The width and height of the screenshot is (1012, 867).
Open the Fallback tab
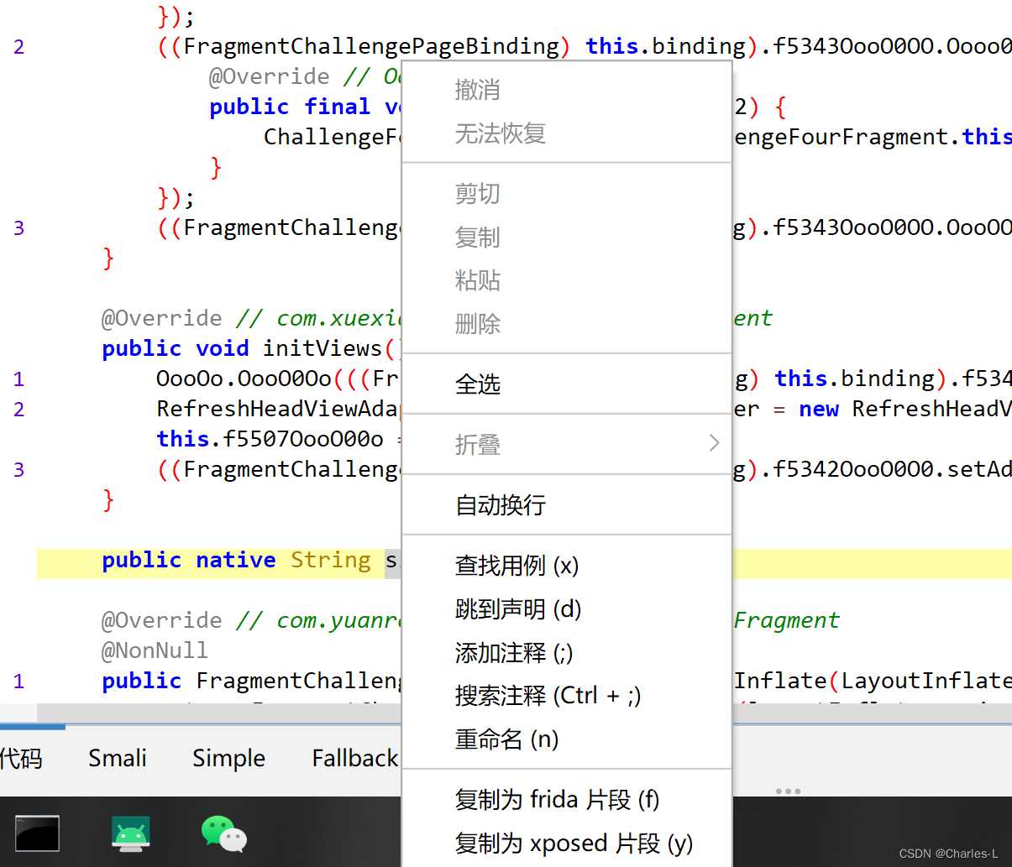354,758
